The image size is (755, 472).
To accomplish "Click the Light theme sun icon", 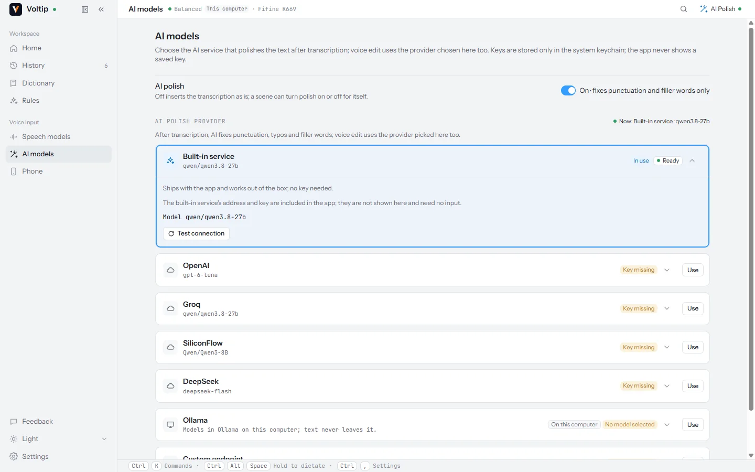I will 14,439.
